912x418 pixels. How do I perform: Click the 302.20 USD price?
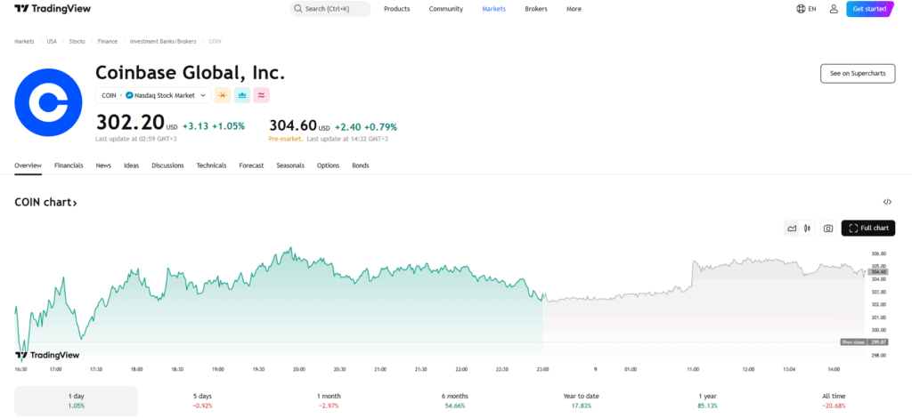(x=136, y=123)
